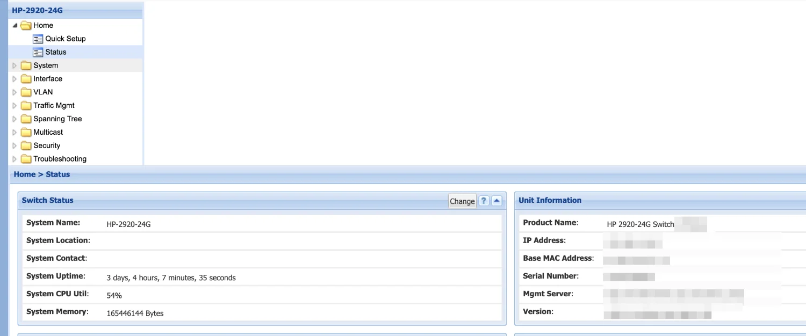Image resolution: width=806 pixels, height=336 pixels.
Task: Select the Troubleshooting tree label
Action: pos(60,159)
